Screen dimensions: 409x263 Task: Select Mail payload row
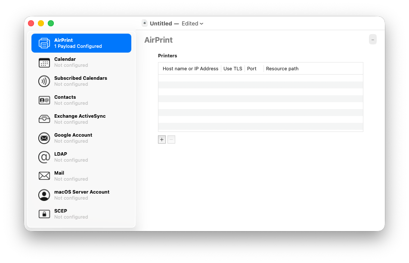tap(81, 176)
